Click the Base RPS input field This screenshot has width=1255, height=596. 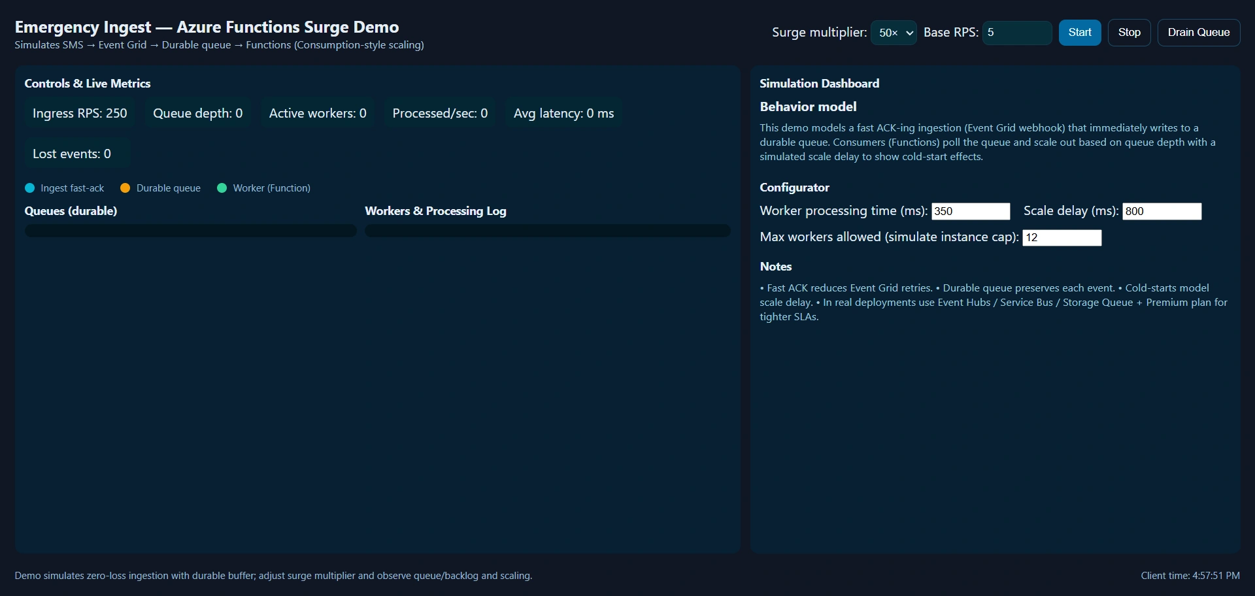[x=1017, y=33]
